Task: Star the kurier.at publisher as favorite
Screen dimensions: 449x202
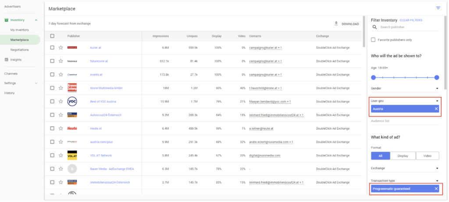Action: (61, 48)
